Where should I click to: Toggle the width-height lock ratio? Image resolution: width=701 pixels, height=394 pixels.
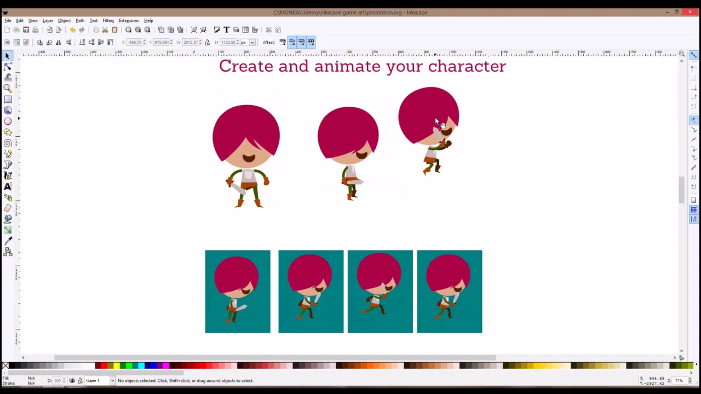tap(207, 42)
